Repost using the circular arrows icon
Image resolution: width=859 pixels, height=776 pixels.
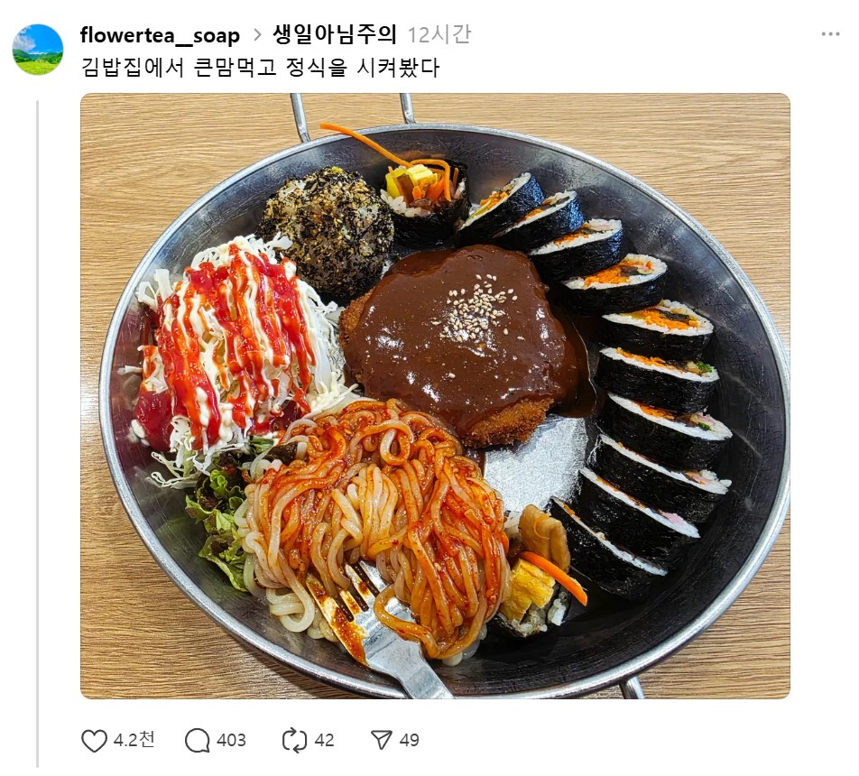click(294, 741)
